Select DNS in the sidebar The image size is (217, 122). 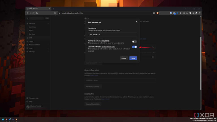(38, 38)
